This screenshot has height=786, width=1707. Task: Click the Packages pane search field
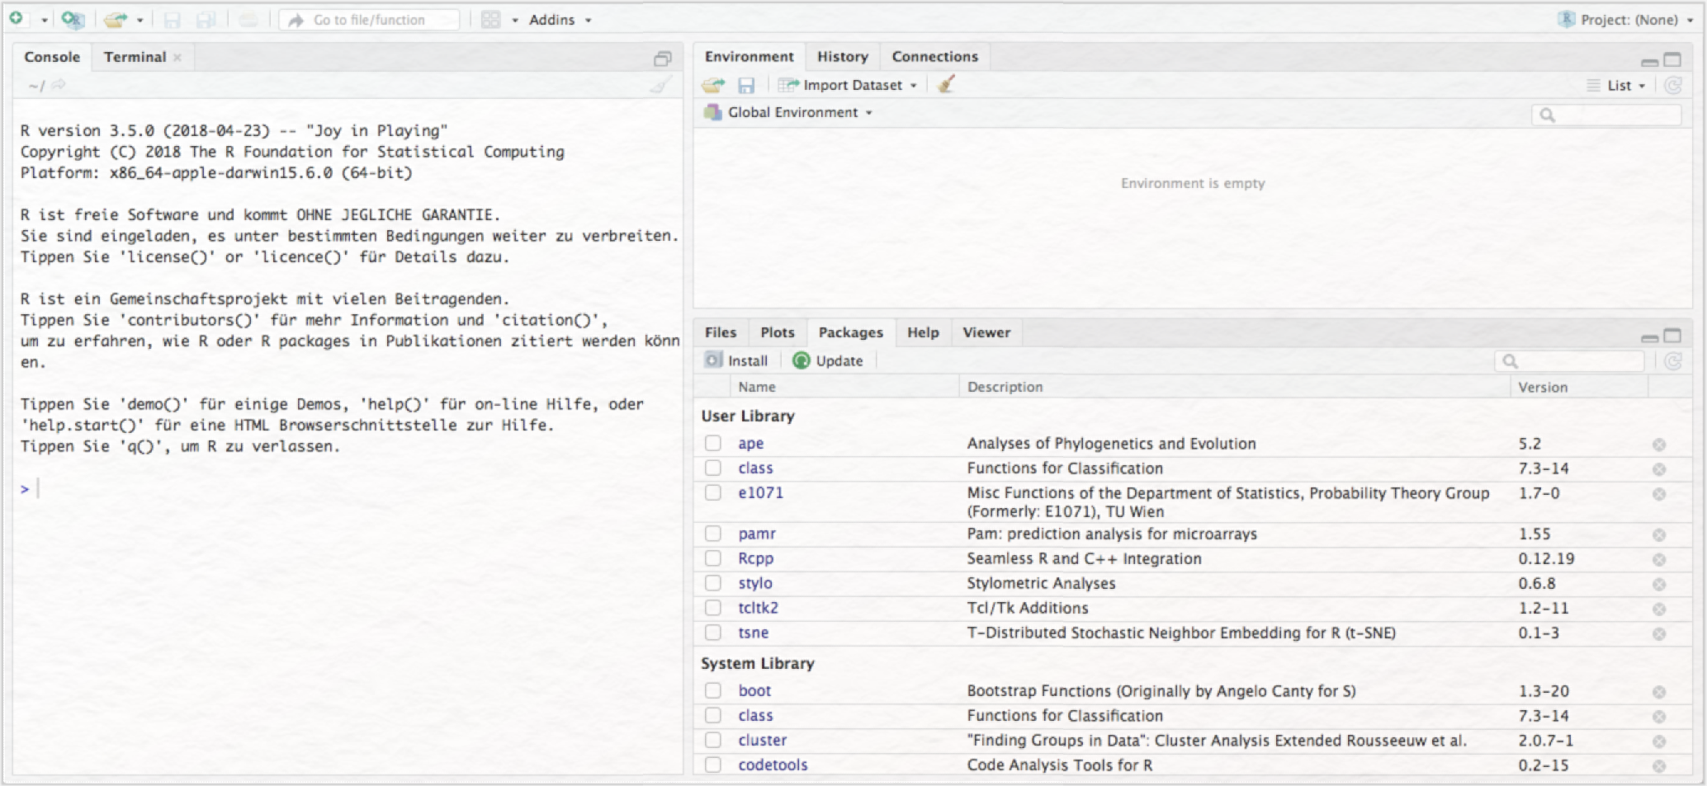pos(1569,360)
